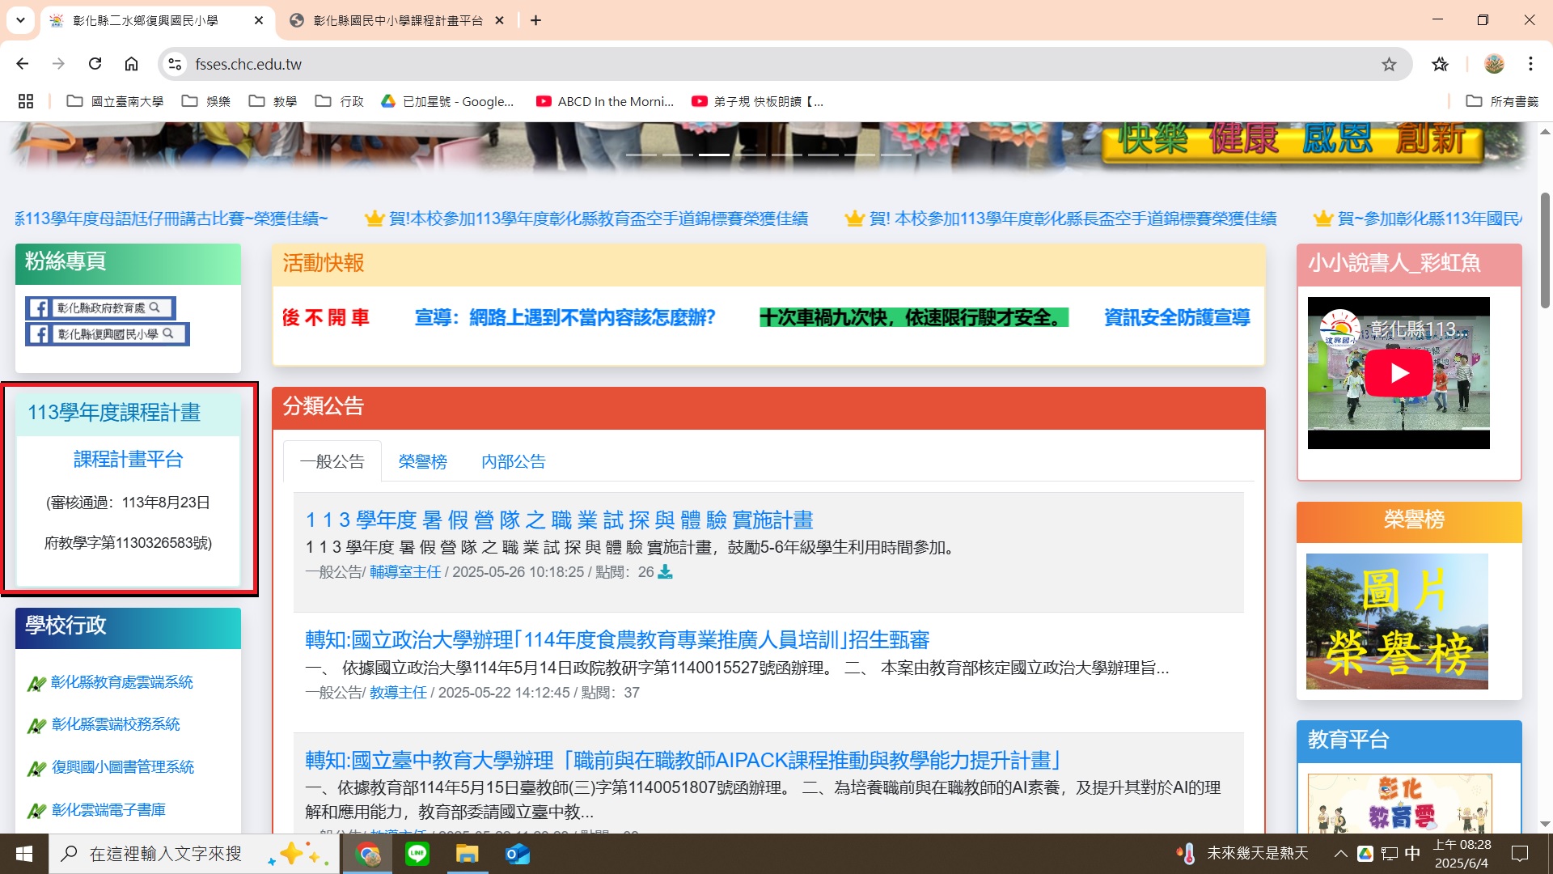Open 彰化縣復興國民小學 Facebook fan page
Viewport: 1553px width, 874px height.
pyautogui.click(x=108, y=334)
